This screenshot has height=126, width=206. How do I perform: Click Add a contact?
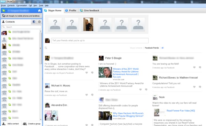[x=11, y=124]
